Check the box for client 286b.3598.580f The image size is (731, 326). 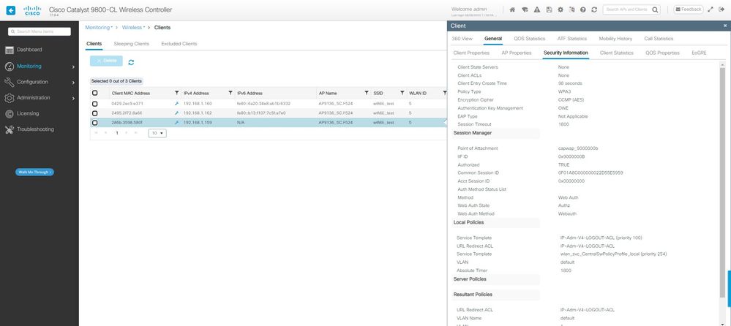pyautogui.click(x=95, y=123)
